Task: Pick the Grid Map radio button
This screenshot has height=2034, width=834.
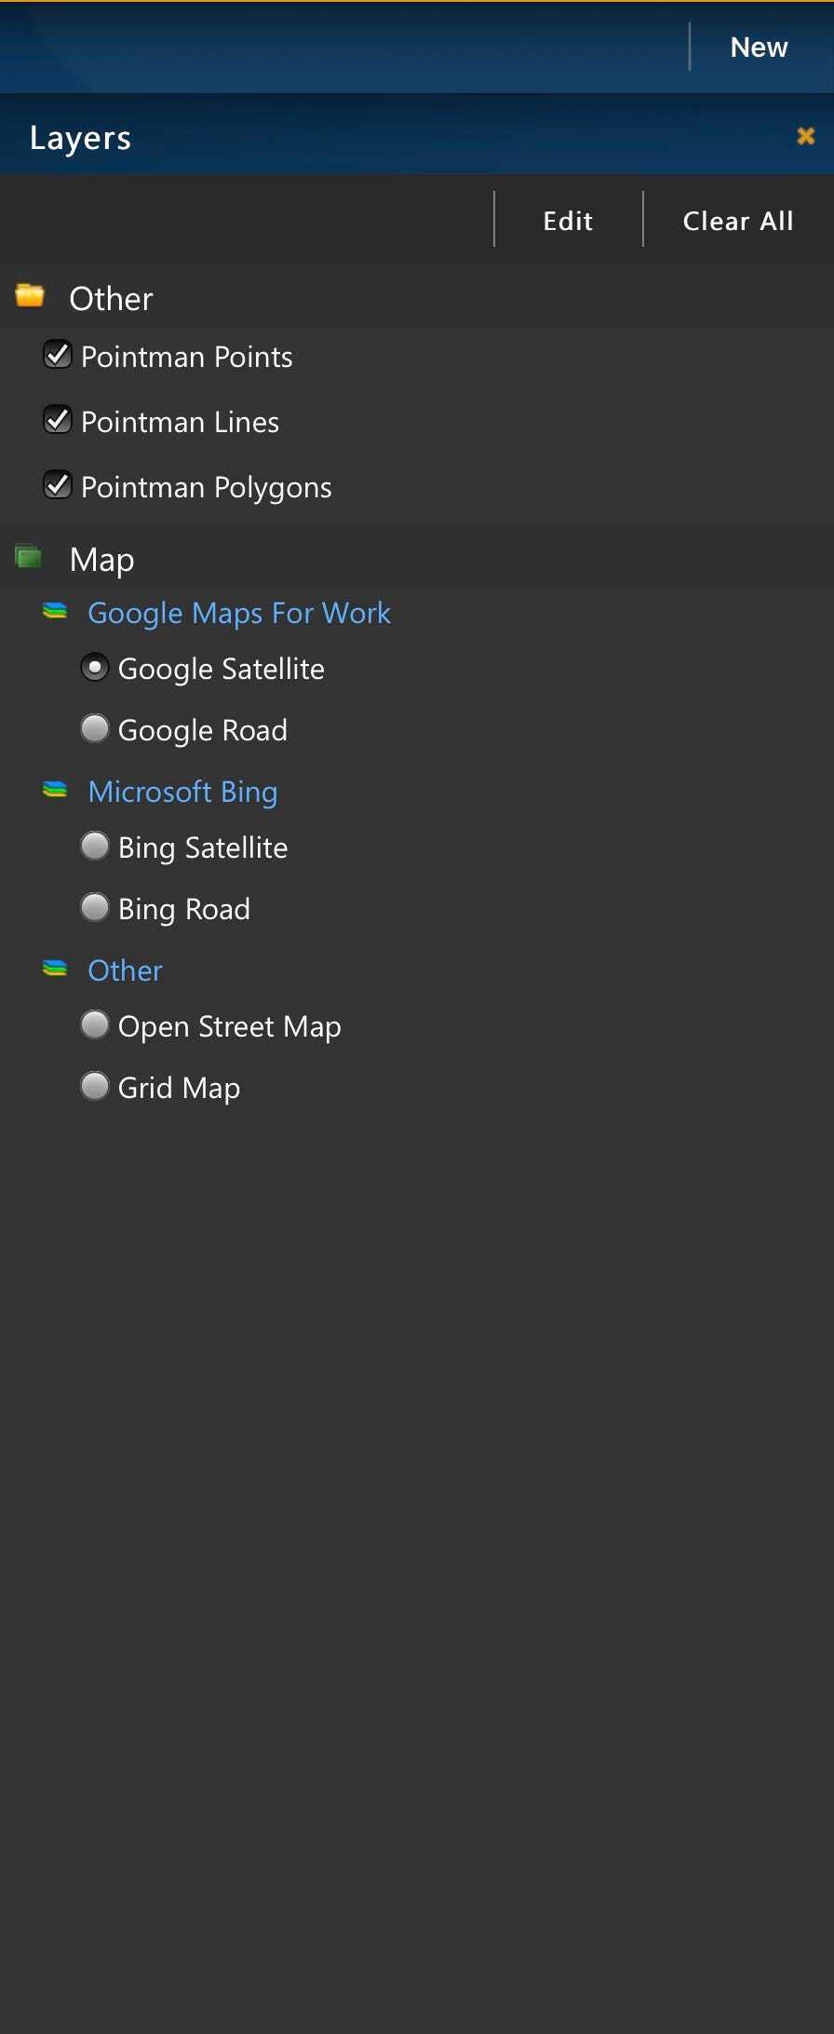Action: tap(95, 1086)
